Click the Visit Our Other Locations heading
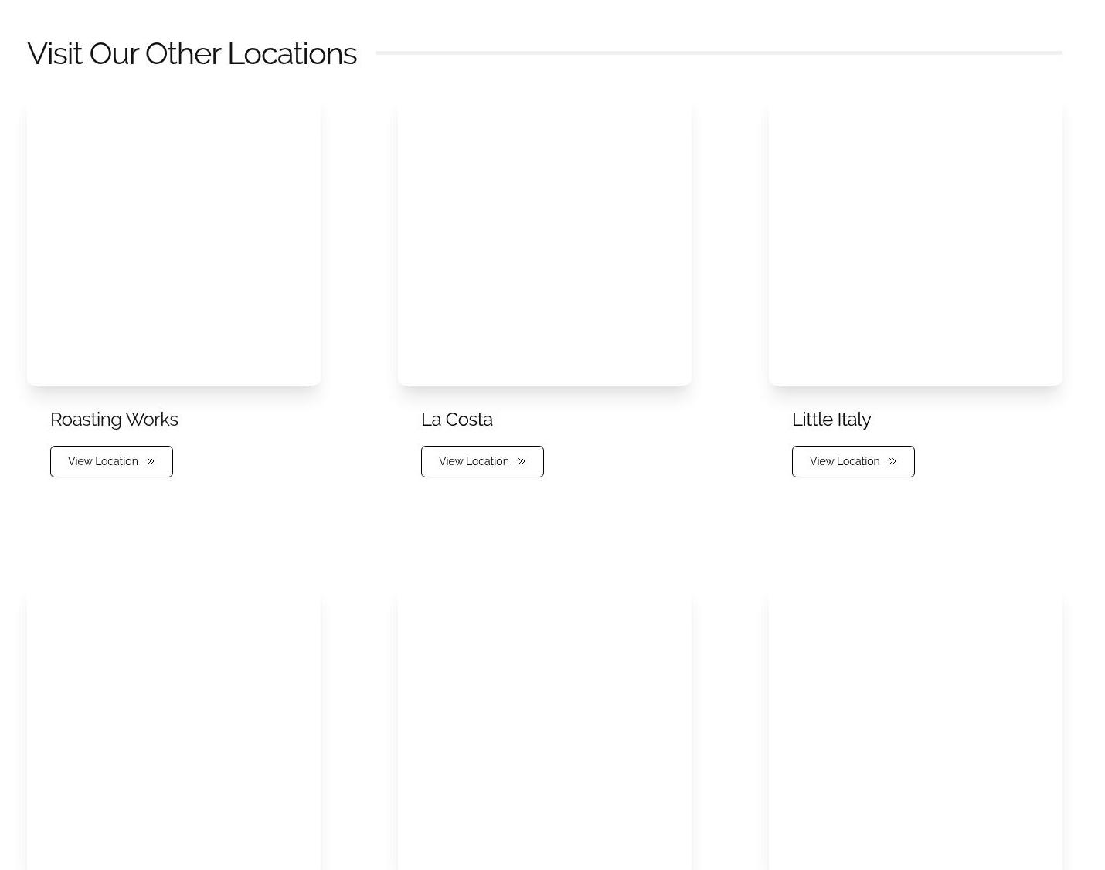 click(192, 53)
